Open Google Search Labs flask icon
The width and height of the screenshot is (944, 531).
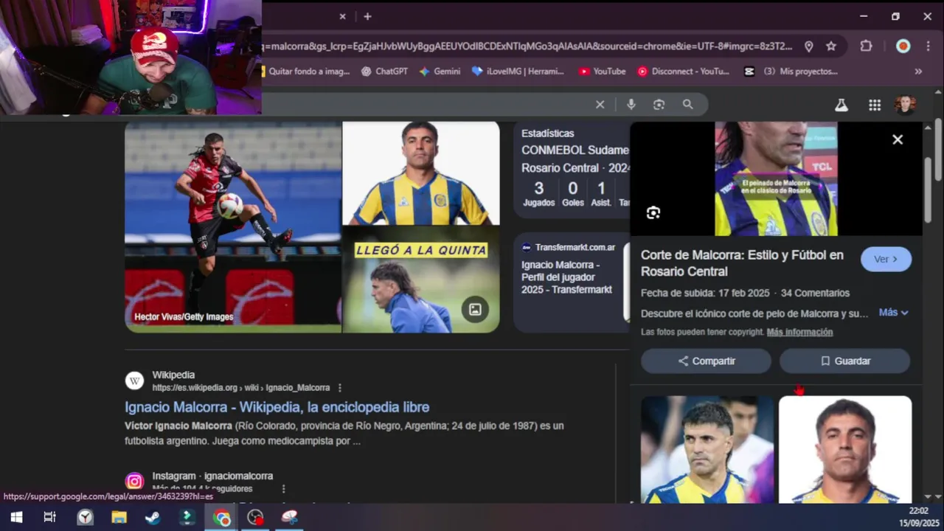(841, 105)
